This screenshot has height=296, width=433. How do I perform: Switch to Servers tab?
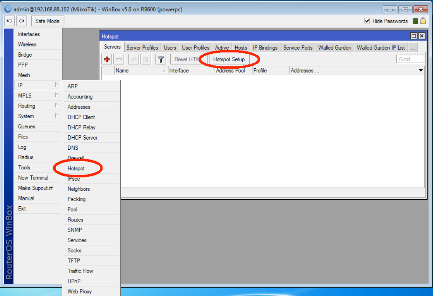(x=112, y=47)
